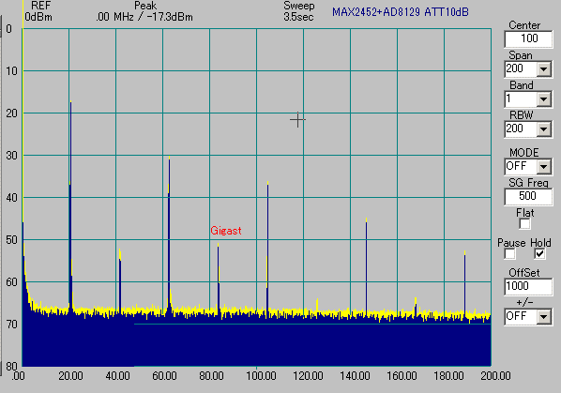Check the Pause checkbox

pos(509,254)
